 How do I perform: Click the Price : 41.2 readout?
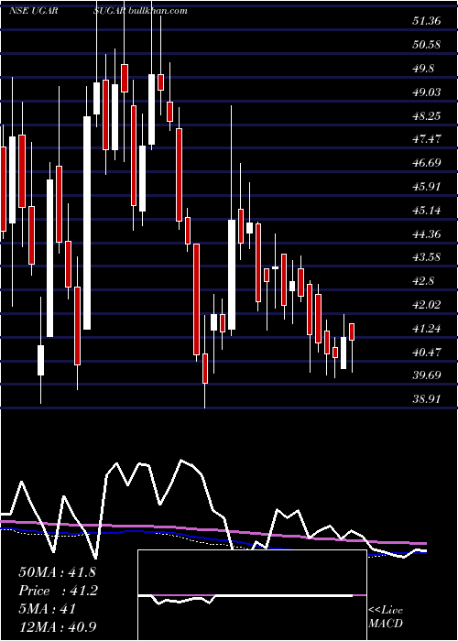click(58, 591)
